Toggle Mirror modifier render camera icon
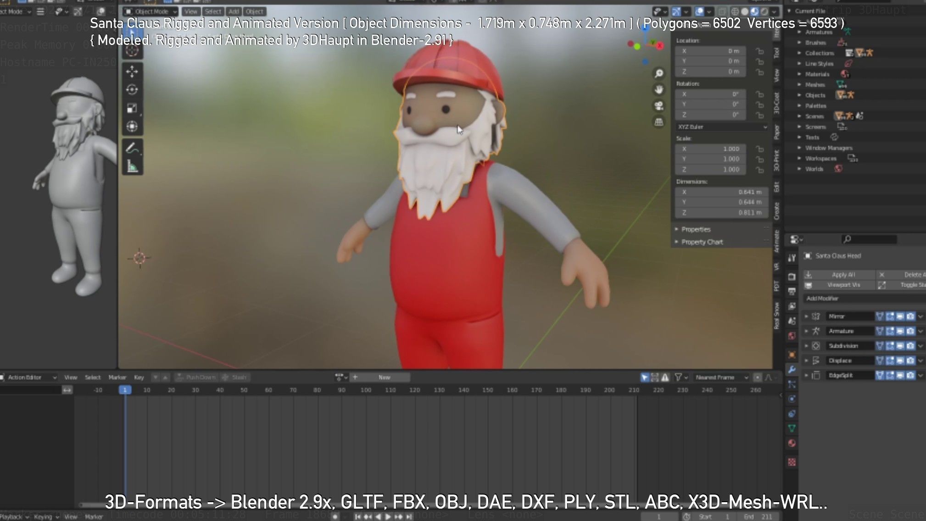Viewport: 926px width, 521px height. [910, 316]
